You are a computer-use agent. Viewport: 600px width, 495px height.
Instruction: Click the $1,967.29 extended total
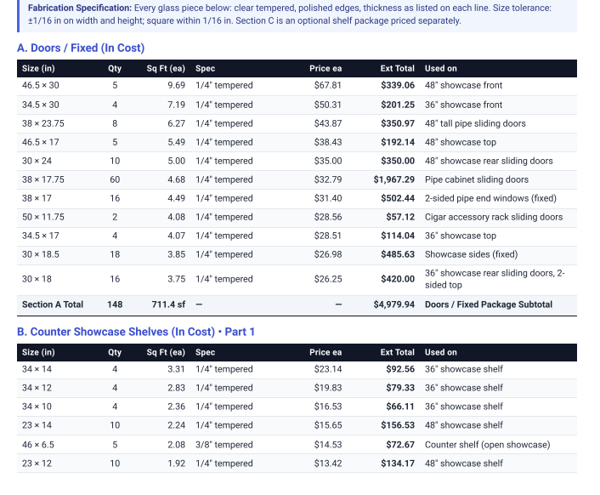coord(393,179)
